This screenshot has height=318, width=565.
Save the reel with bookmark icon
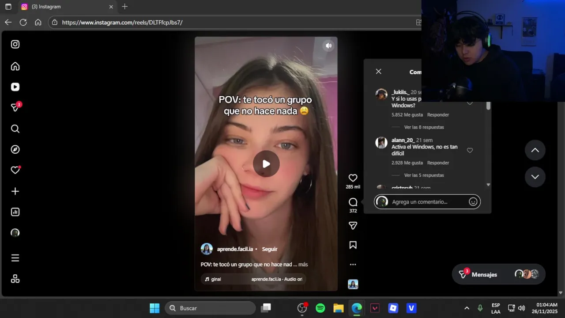353,245
